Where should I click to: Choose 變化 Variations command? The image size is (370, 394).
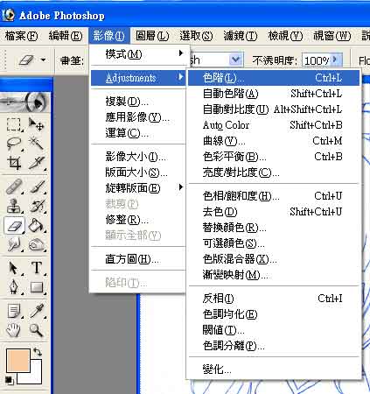[x=274, y=369]
